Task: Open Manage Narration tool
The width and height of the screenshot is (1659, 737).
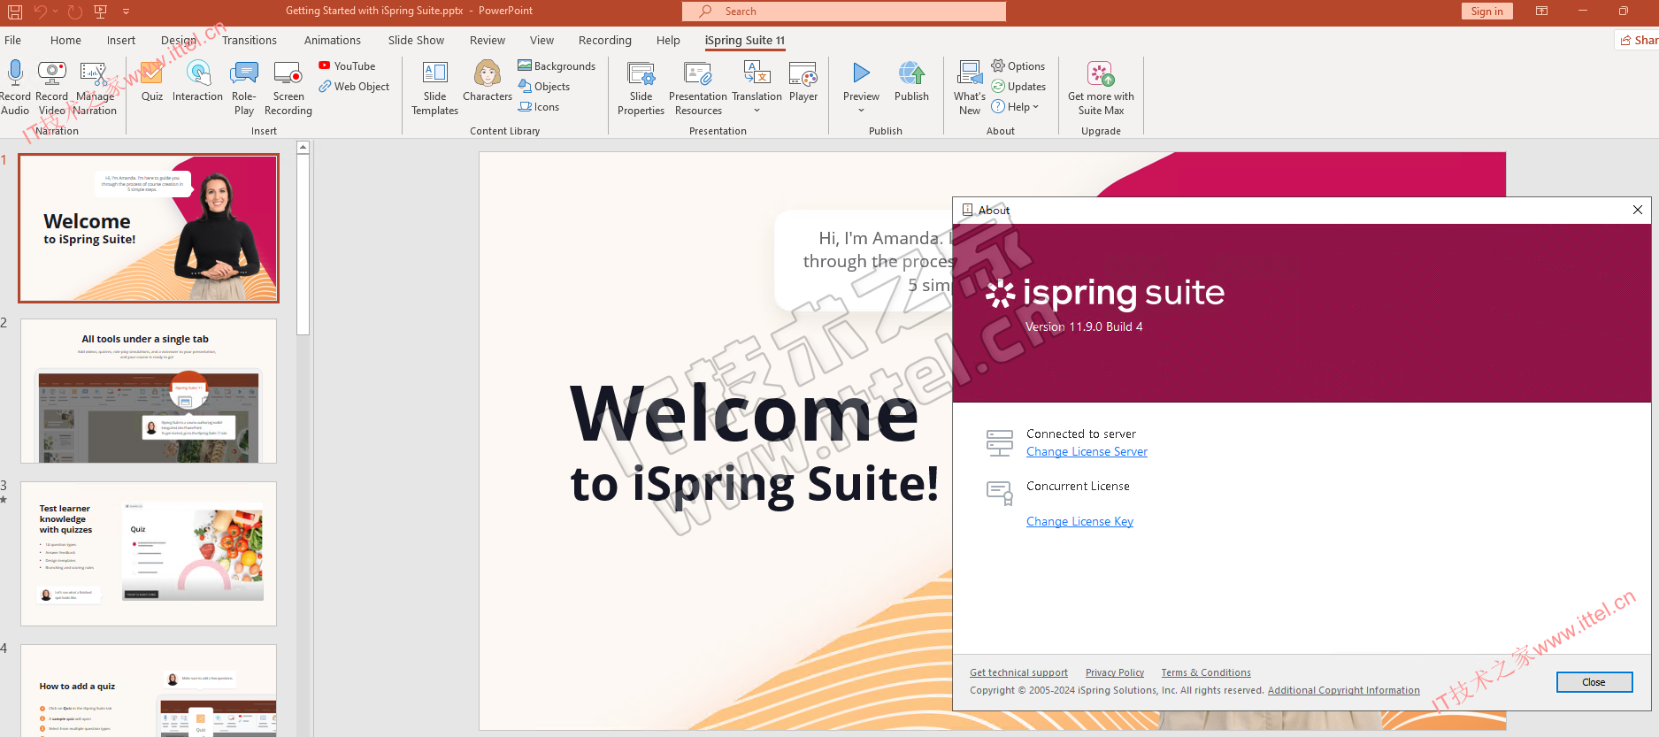Action: pos(95,88)
